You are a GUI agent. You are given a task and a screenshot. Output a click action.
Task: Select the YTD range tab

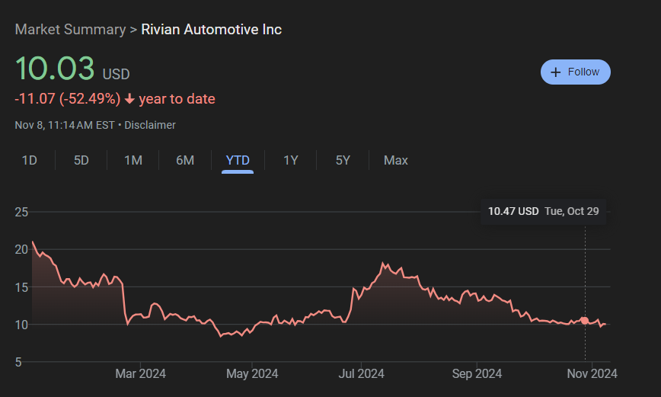[238, 160]
